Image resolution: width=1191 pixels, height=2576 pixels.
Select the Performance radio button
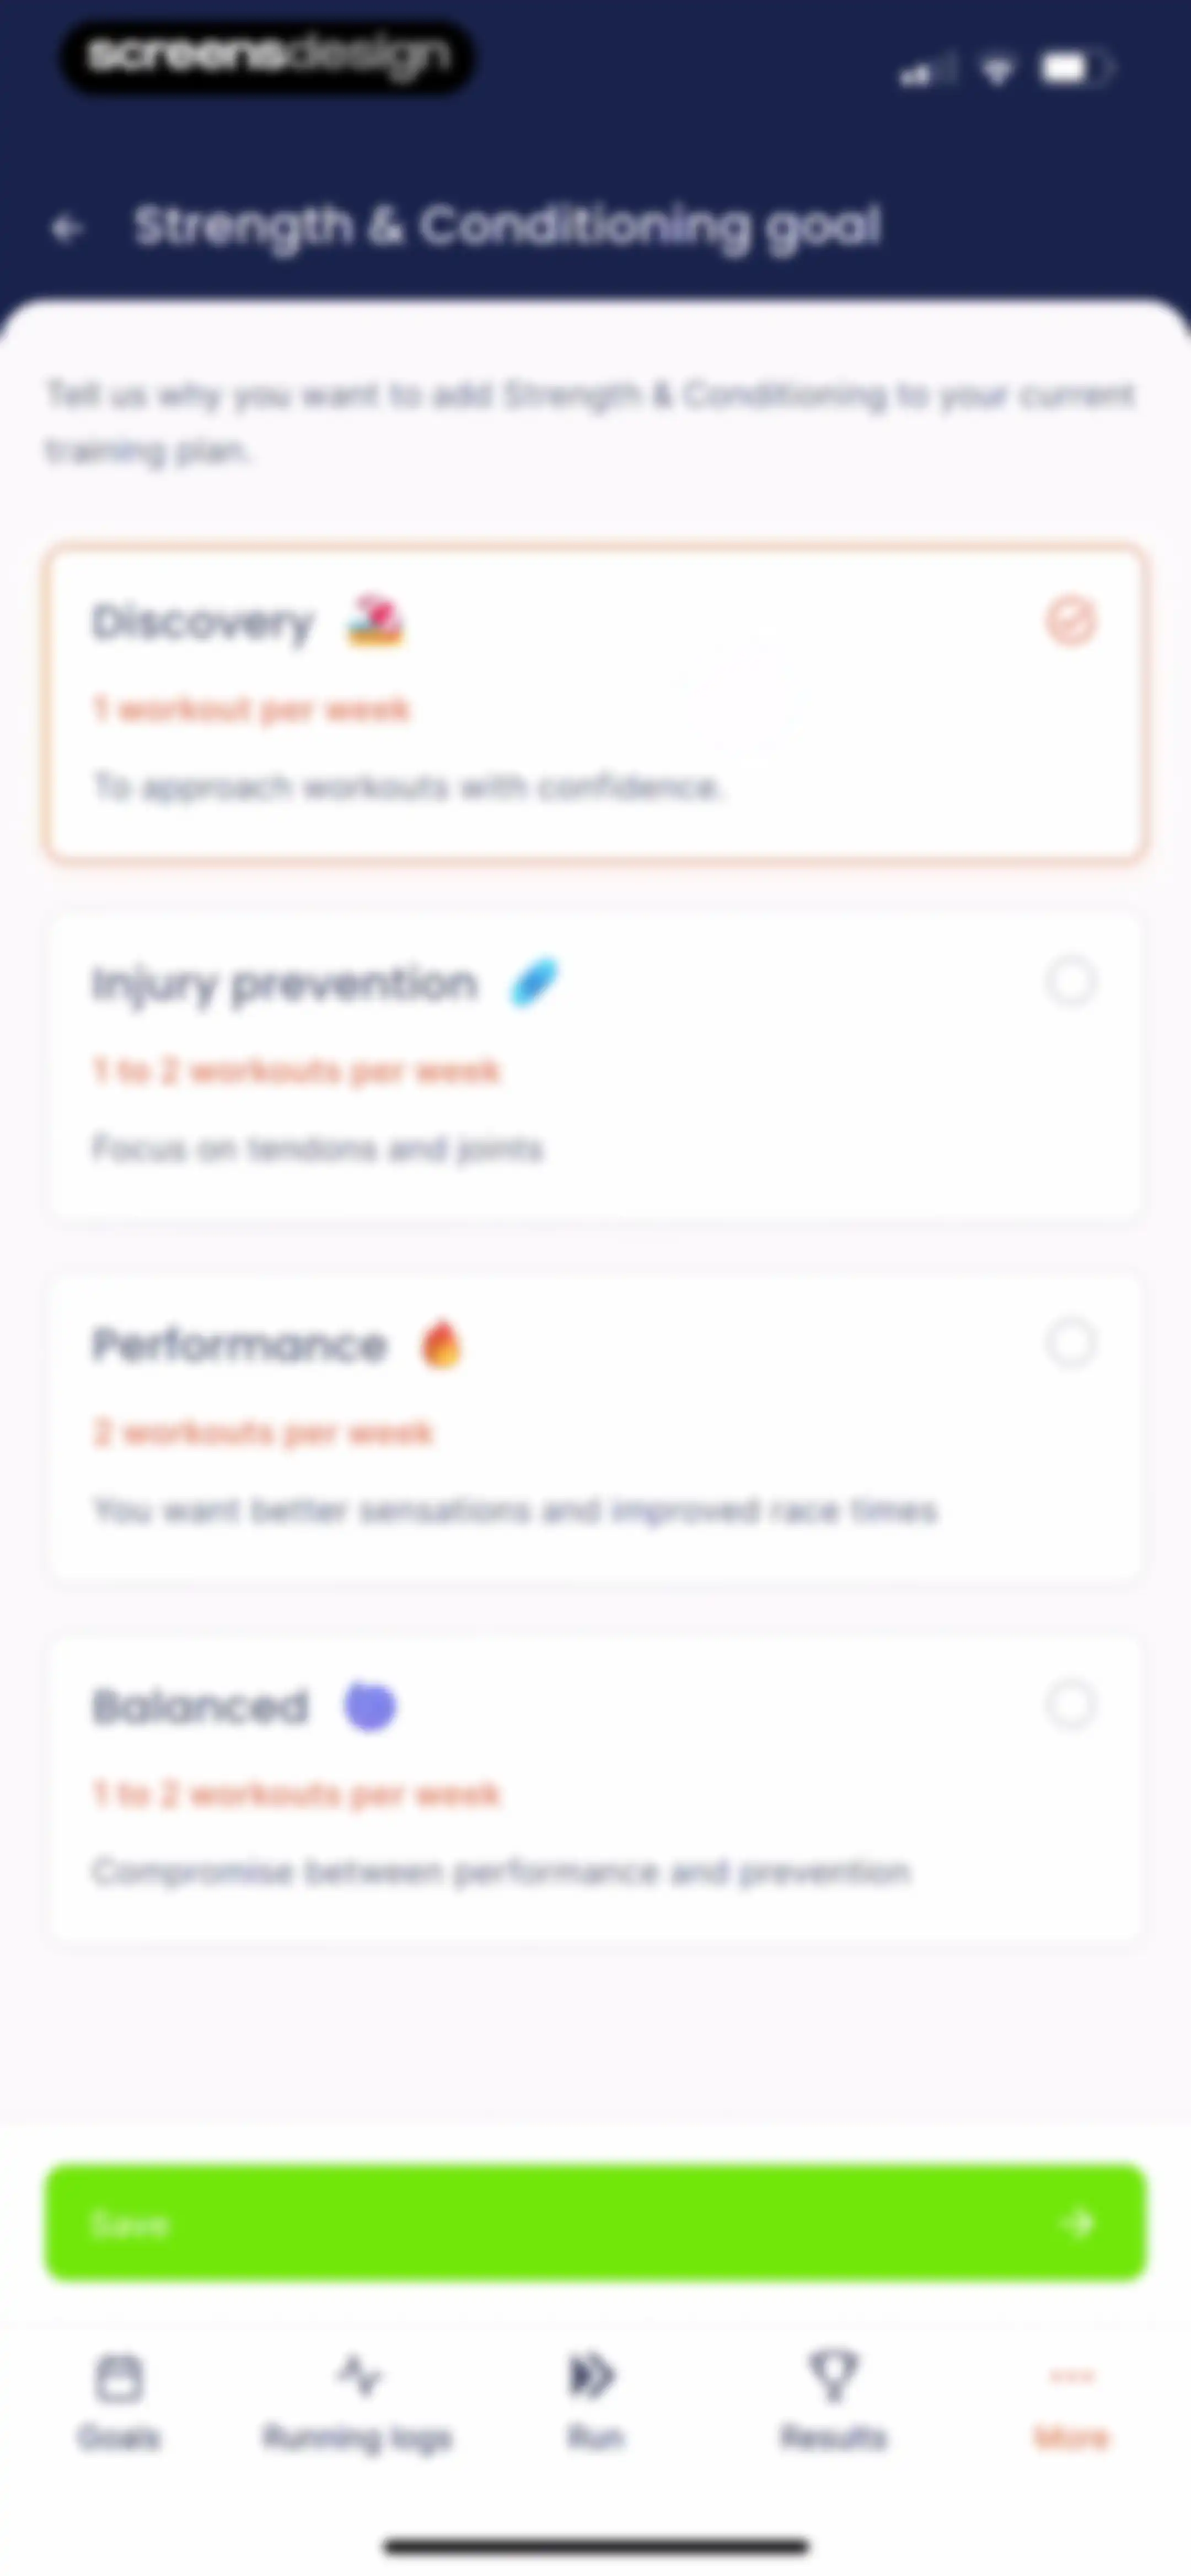pos(1071,1343)
